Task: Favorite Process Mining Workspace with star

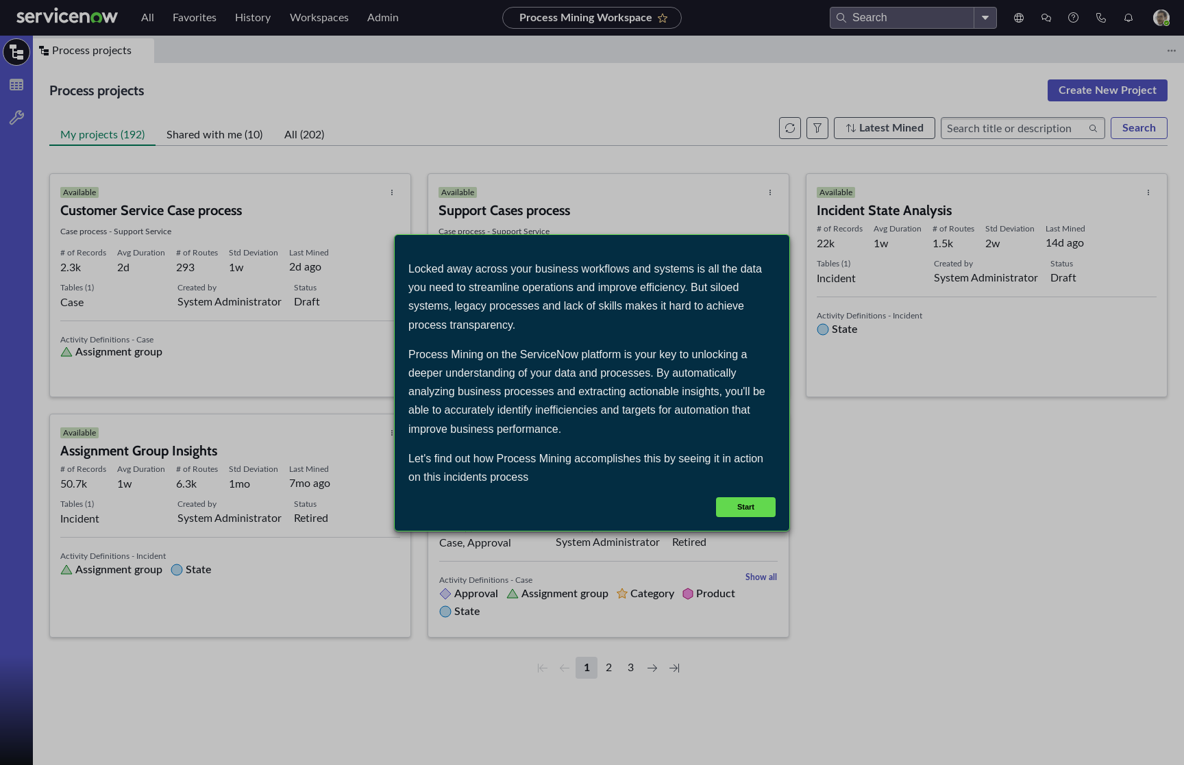Action: [663, 18]
